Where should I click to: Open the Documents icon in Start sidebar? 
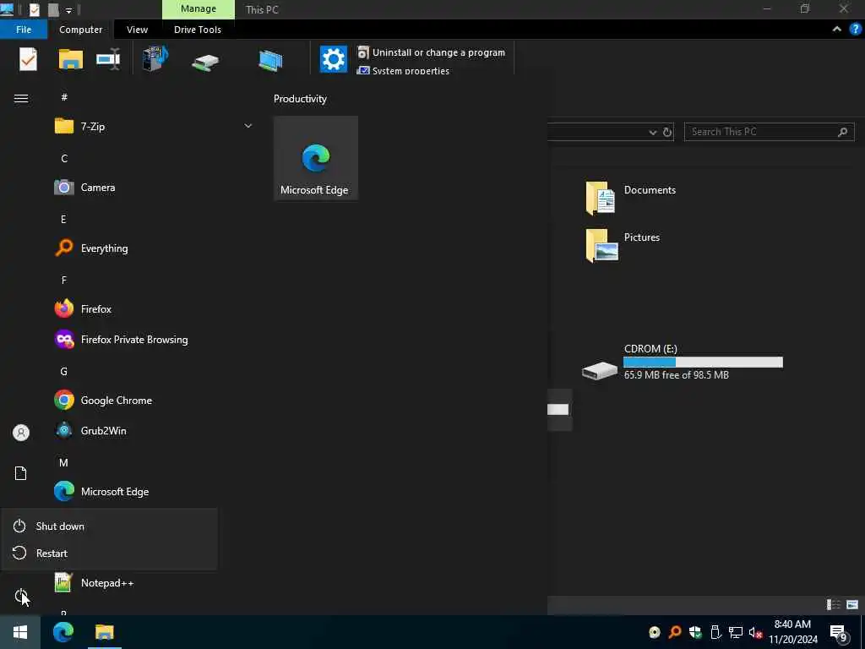pyautogui.click(x=20, y=473)
